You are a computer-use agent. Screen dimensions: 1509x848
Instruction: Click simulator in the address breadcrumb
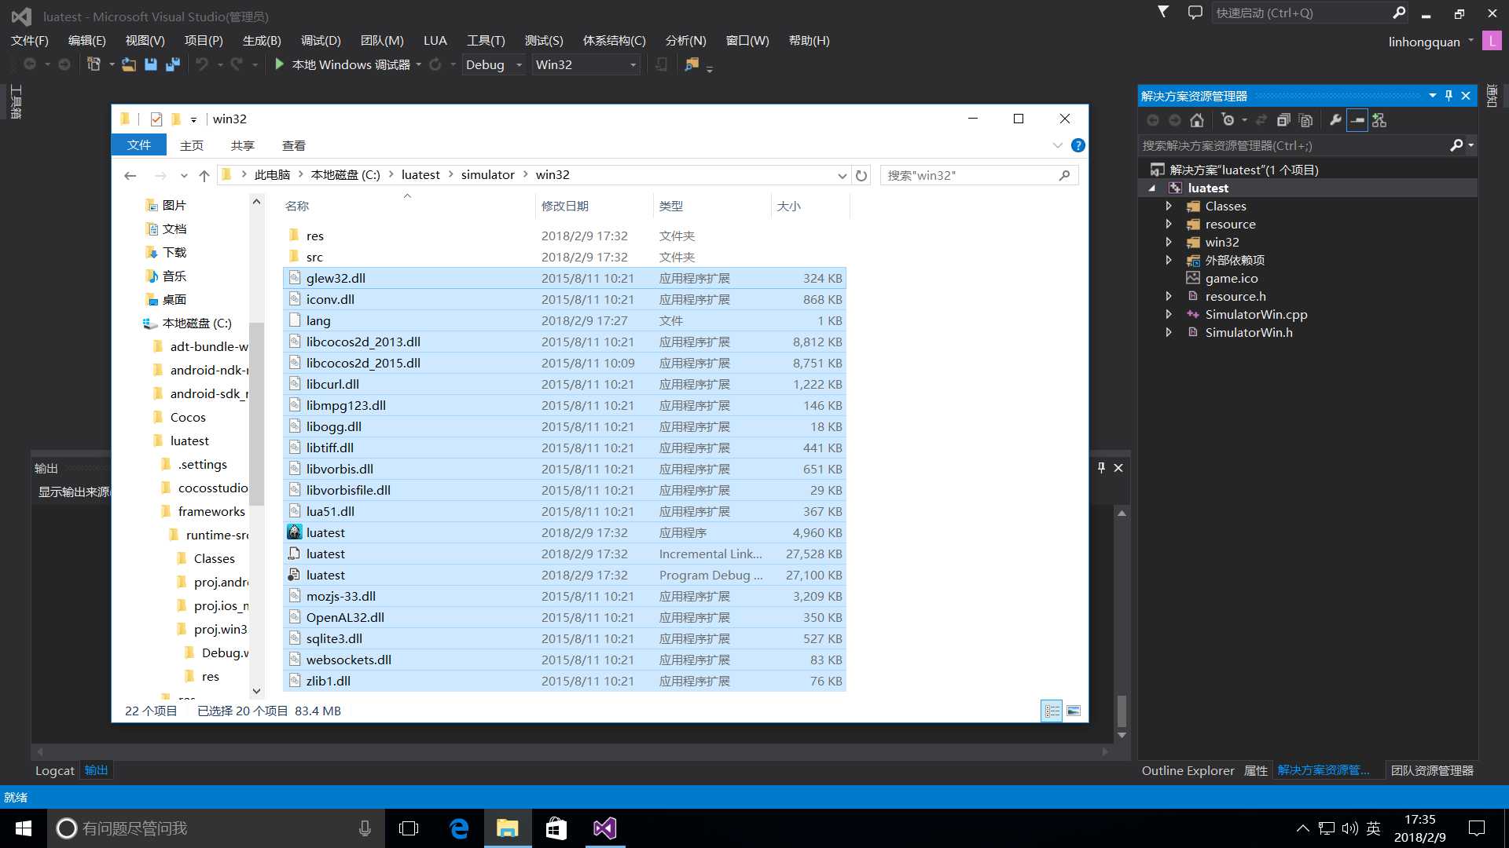(x=487, y=174)
